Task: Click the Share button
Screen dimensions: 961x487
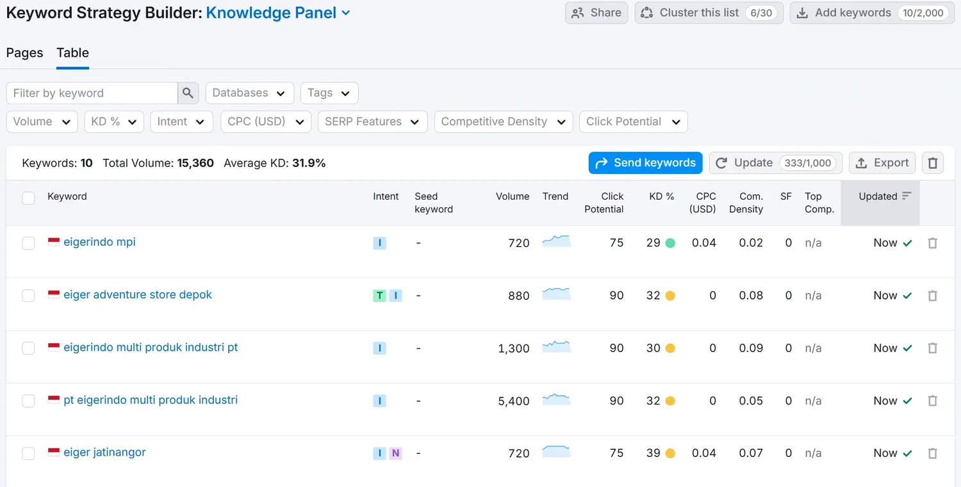Action: (x=596, y=13)
